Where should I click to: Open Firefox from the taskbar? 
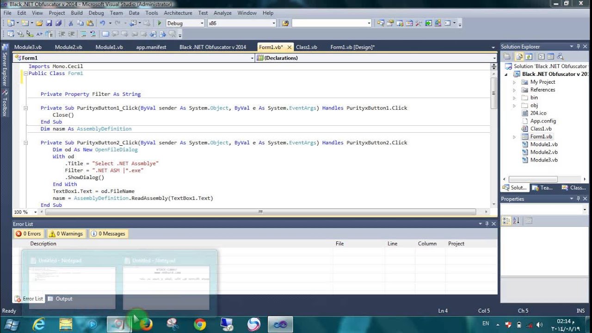(146, 324)
